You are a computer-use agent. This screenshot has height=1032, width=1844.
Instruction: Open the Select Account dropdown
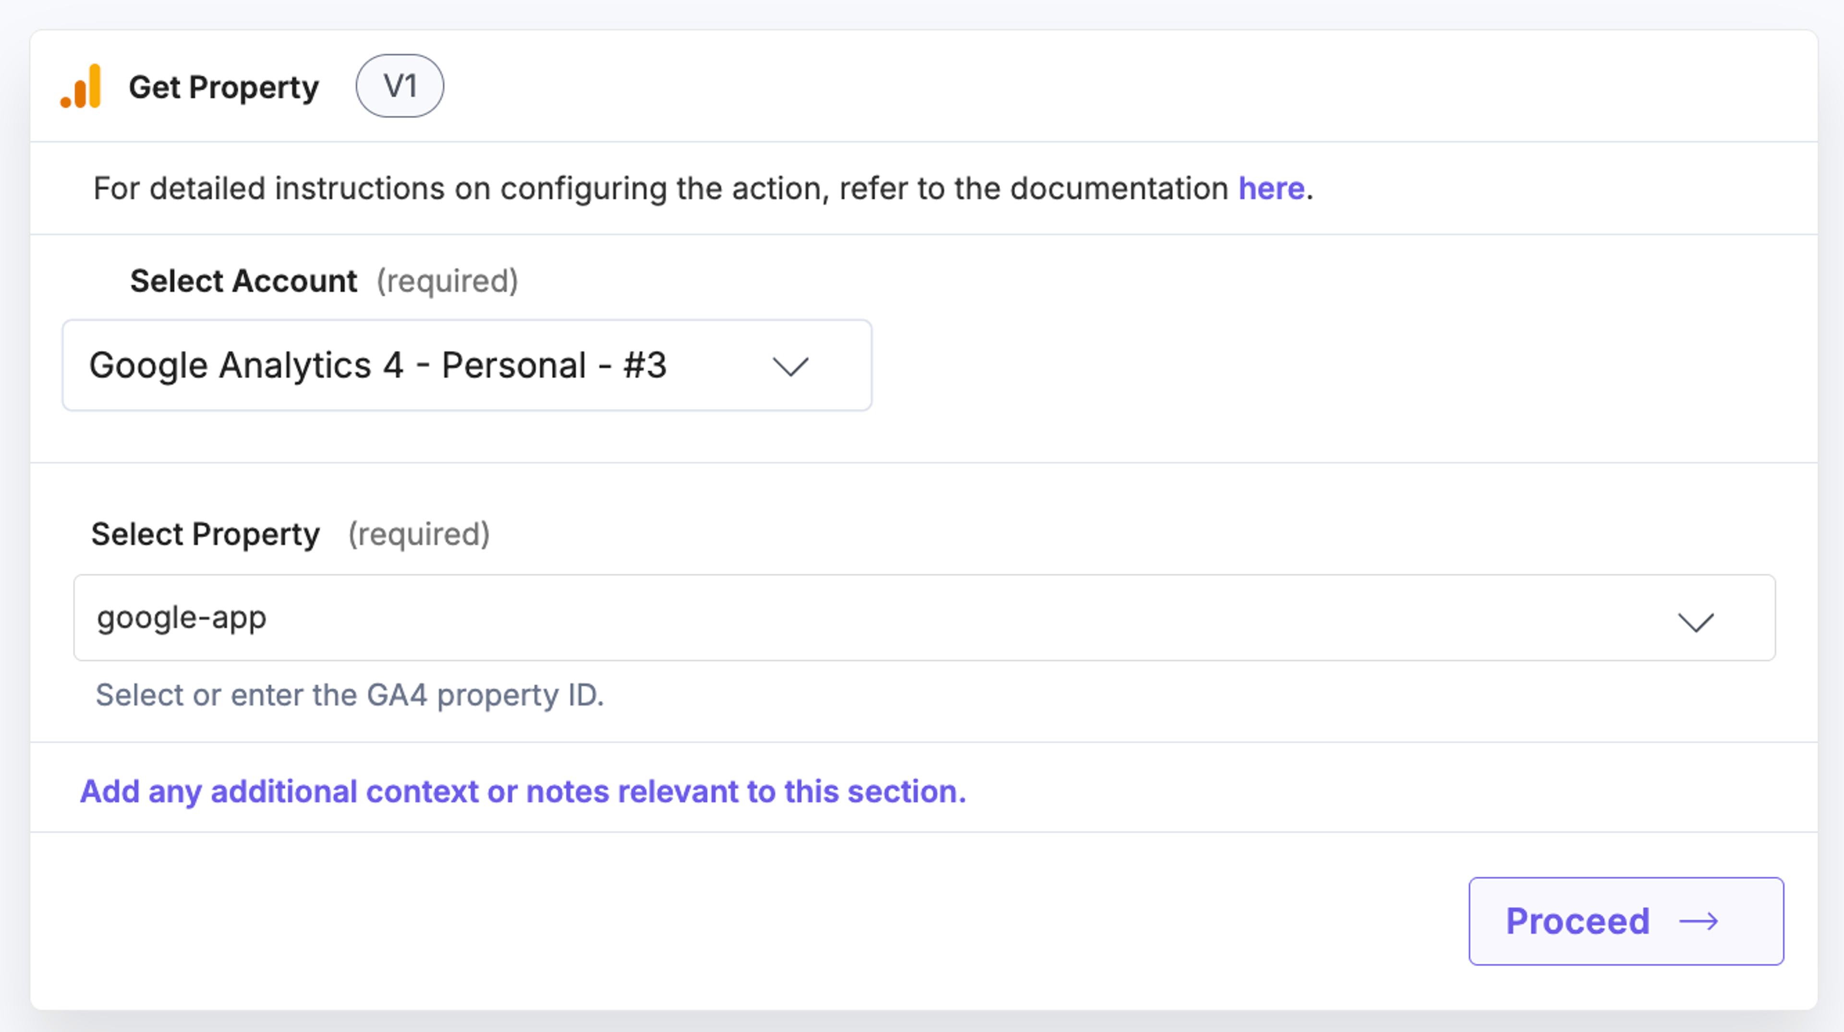(x=467, y=366)
